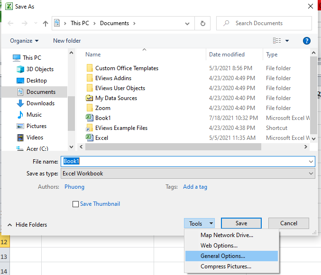Create a New folder
This screenshot has width=321, height=275.
point(67,41)
